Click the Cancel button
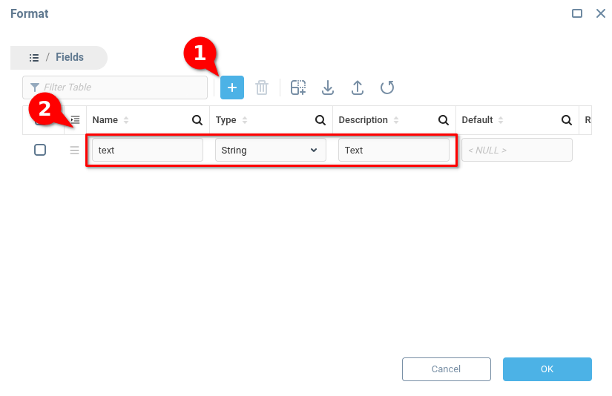Image resolution: width=612 pixels, height=396 pixels. (x=446, y=369)
